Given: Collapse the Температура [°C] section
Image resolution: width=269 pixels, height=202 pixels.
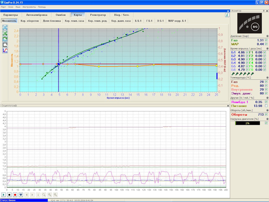Looking at the screenshot, I should click(267, 78).
